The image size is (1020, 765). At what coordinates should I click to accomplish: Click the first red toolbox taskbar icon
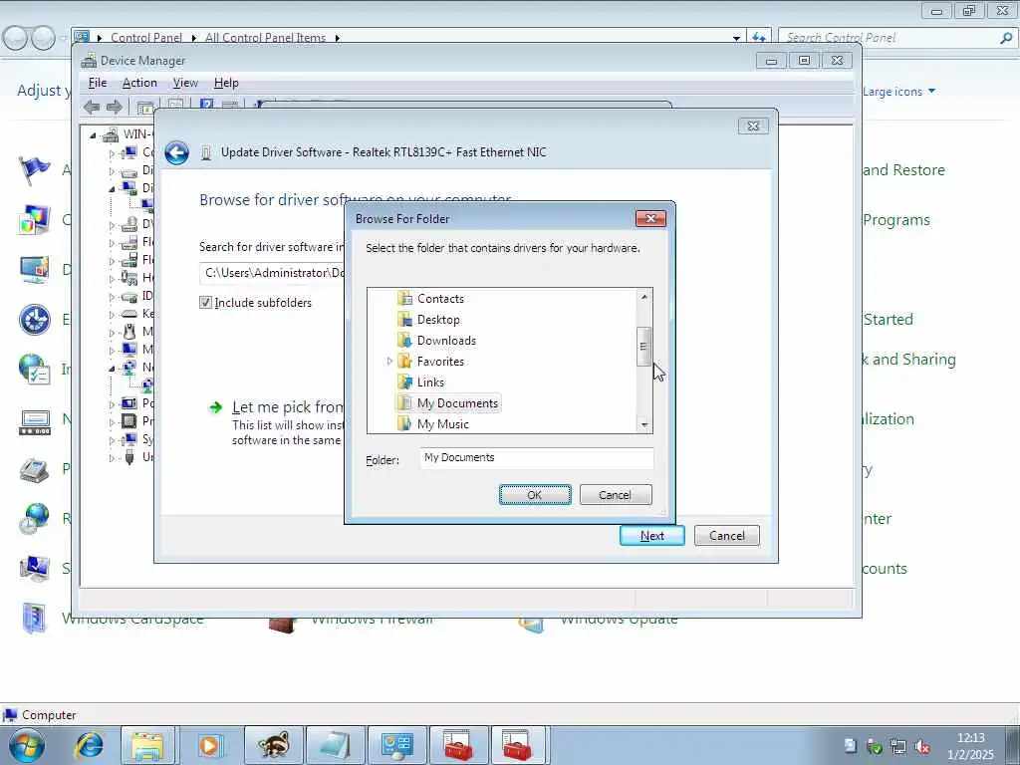[458, 745]
